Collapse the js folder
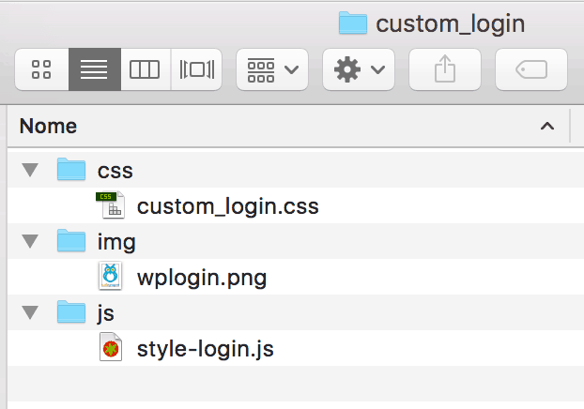The width and height of the screenshot is (584, 409). 30,313
